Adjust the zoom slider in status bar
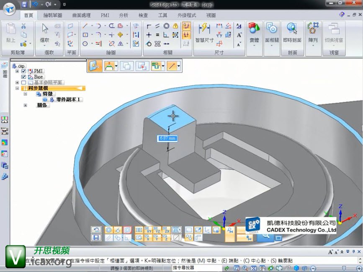Screen dimensions: 363x272 (x=344, y=268)
